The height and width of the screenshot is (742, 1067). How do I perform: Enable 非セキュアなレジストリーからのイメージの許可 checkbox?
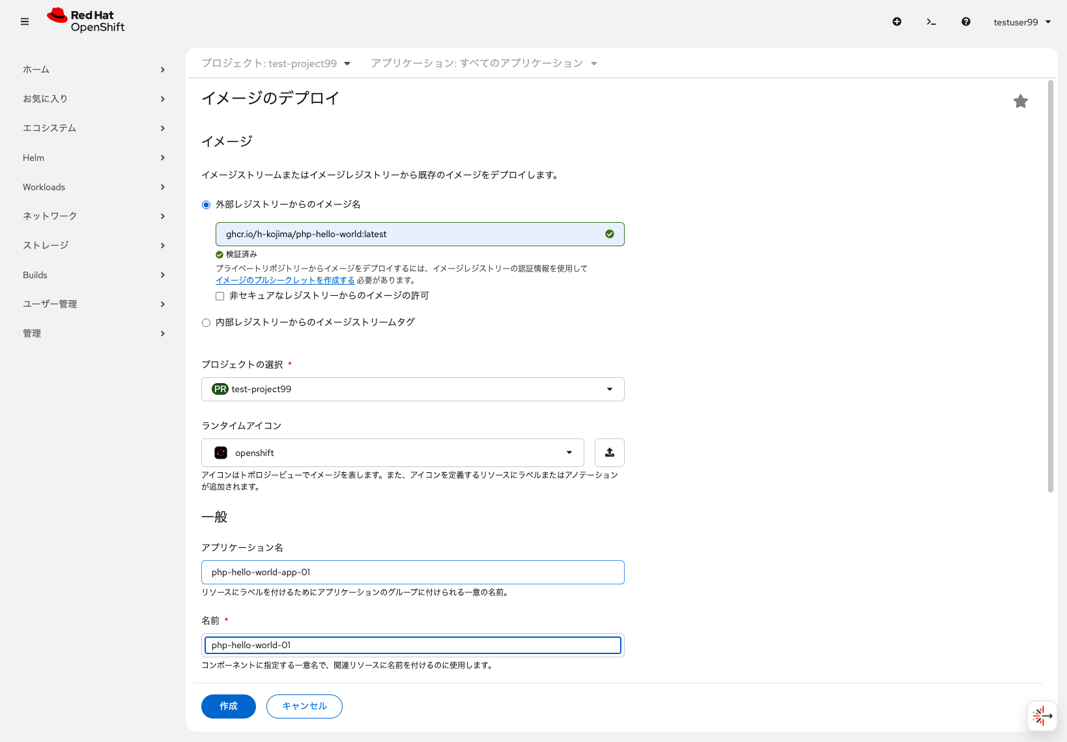click(x=220, y=295)
